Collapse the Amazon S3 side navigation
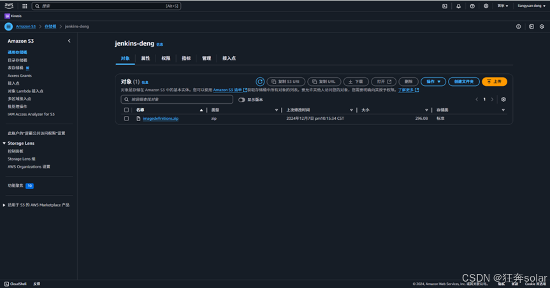Image resolution: width=550 pixels, height=288 pixels. (69, 41)
